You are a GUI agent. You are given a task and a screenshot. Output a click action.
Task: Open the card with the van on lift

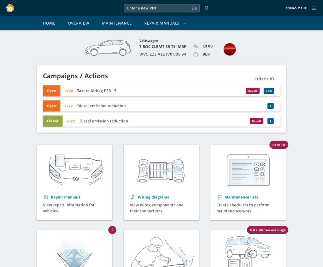coord(248,248)
